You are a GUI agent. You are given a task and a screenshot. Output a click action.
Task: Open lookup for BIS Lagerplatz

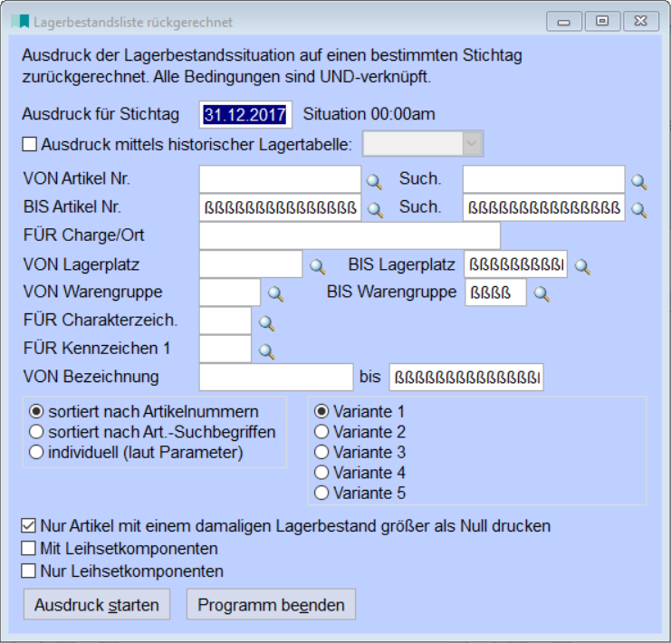(x=582, y=266)
